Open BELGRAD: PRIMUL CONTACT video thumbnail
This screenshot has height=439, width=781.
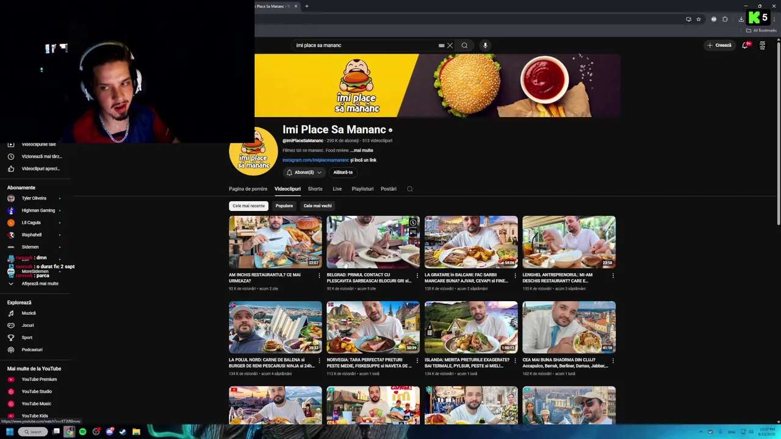[x=373, y=242]
